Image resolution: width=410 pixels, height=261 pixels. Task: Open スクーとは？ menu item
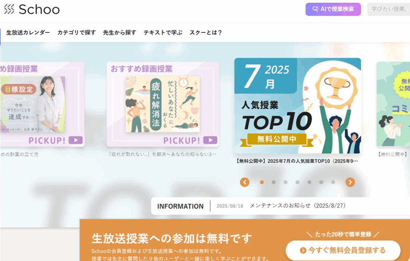click(x=206, y=32)
